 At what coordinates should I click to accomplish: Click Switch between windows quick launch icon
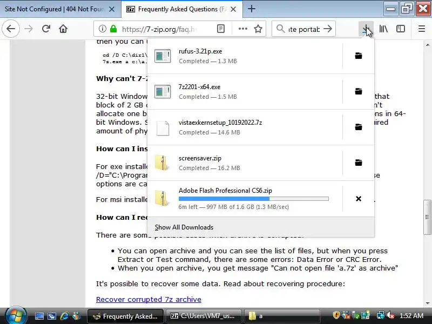(51, 316)
